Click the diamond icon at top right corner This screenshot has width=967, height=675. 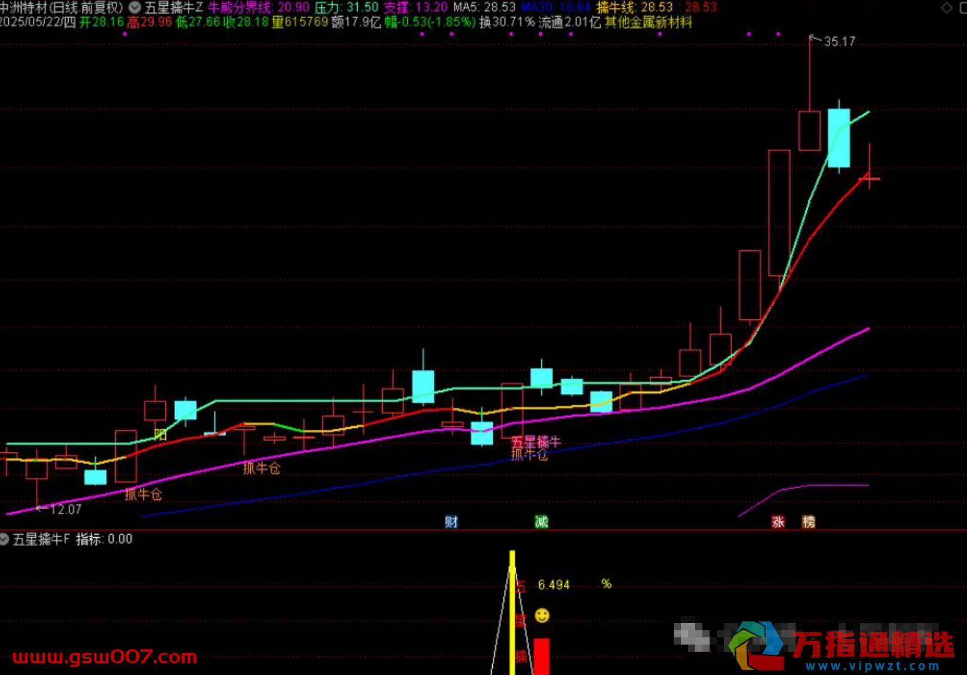[x=947, y=8]
